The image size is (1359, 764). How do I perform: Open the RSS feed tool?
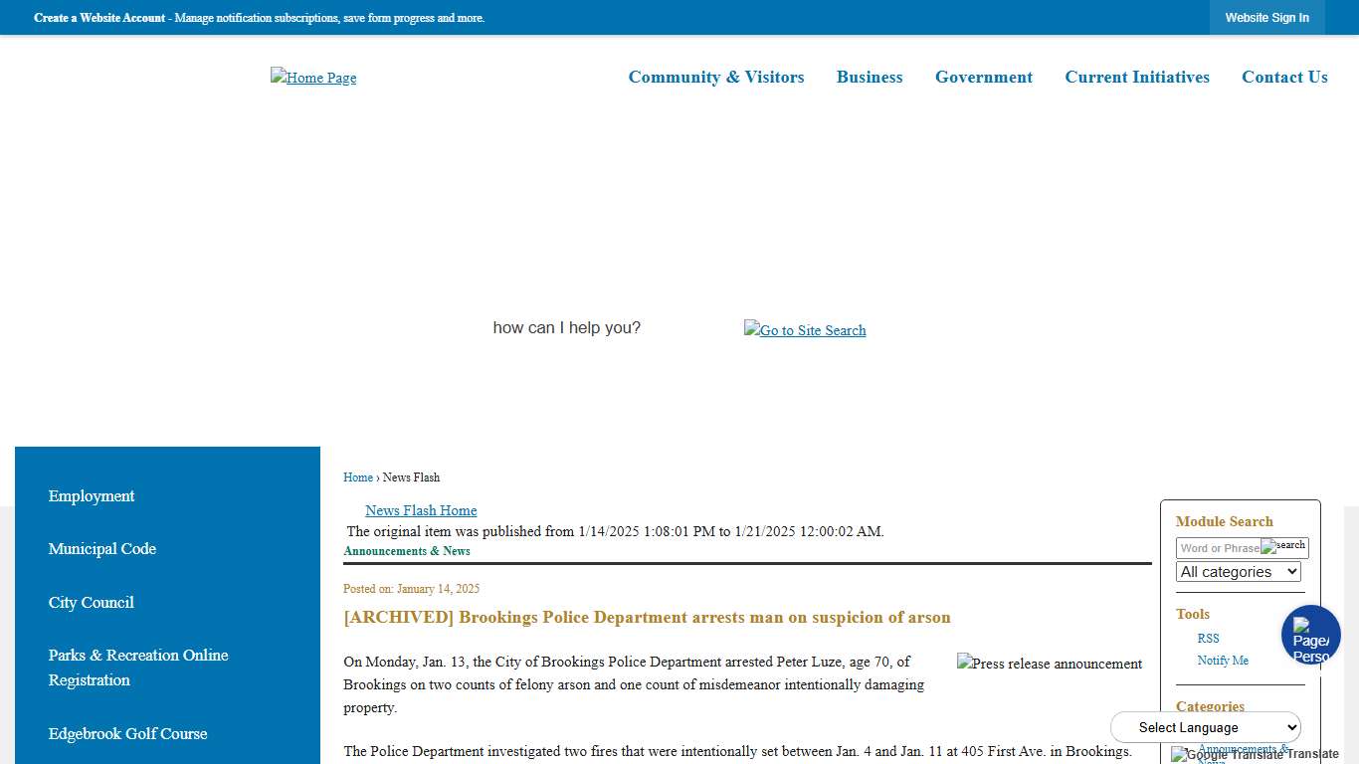coord(1208,639)
